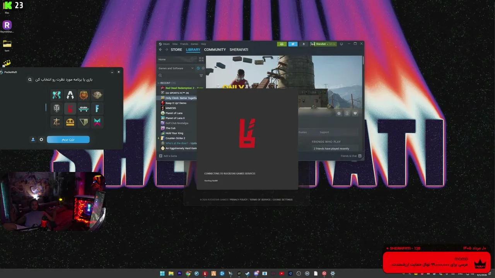Open the Sherafati account dropdown in Steam
This screenshot has height=278, width=495.
click(323, 44)
